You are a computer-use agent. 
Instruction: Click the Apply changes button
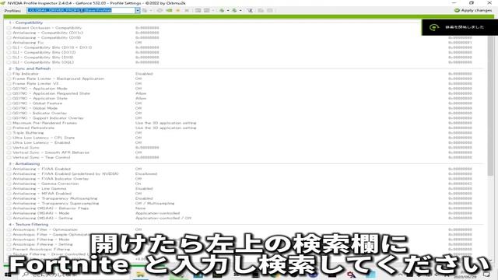click(x=473, y=10)
